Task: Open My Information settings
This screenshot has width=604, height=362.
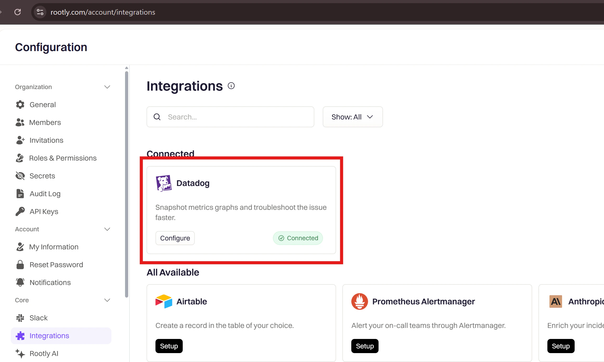Action: 54,247
